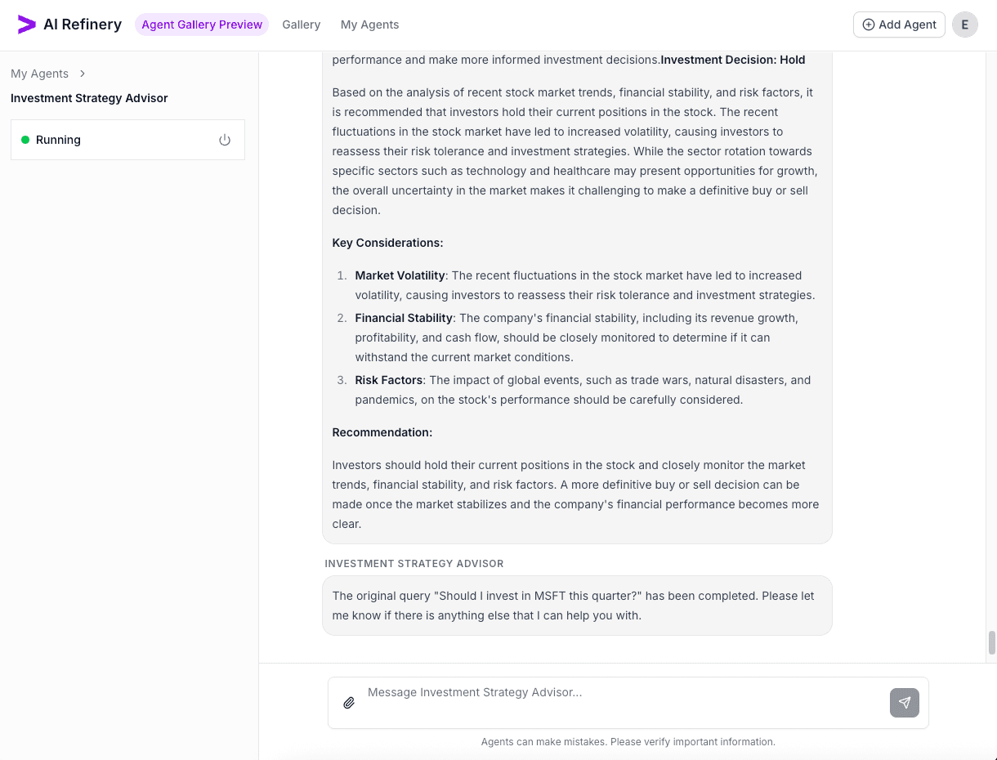The image size is (997, 760).
Task: Send a message via the paper plane icon
Action: [x=904, y=703]
